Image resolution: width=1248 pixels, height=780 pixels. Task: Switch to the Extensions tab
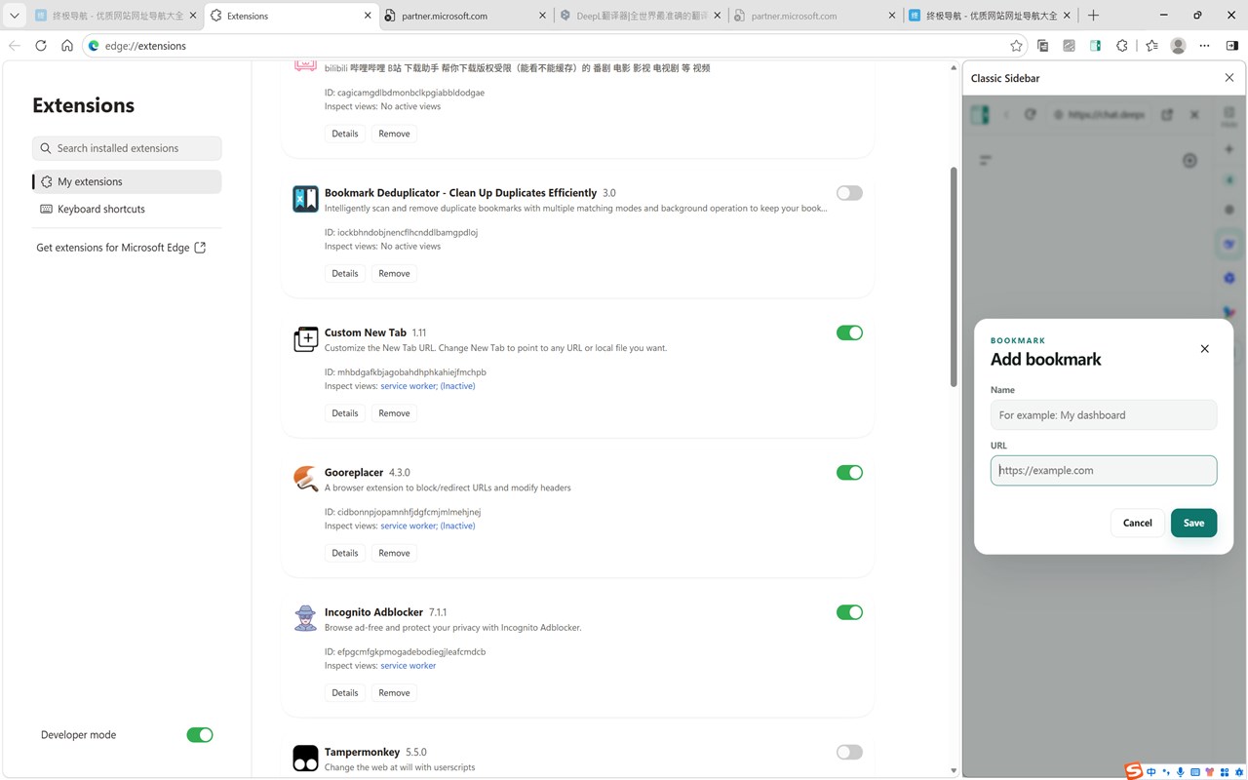click(x=292, y=16)
